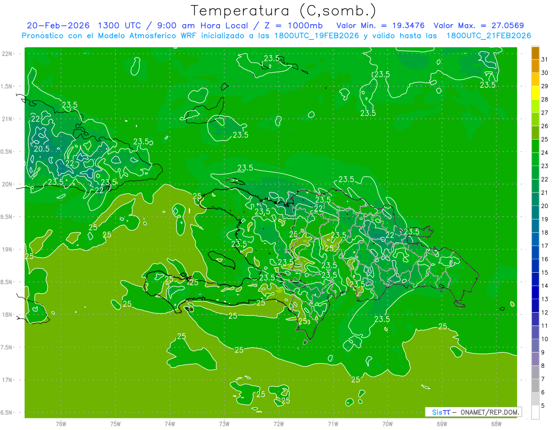
Task: Click color scale value 28
Action: (545, 99)
